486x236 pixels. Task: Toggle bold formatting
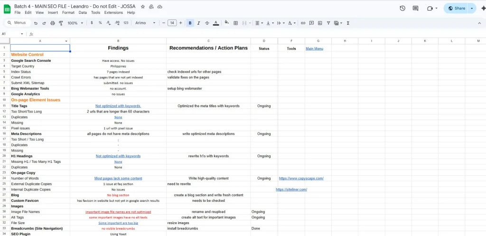[190, 23]
